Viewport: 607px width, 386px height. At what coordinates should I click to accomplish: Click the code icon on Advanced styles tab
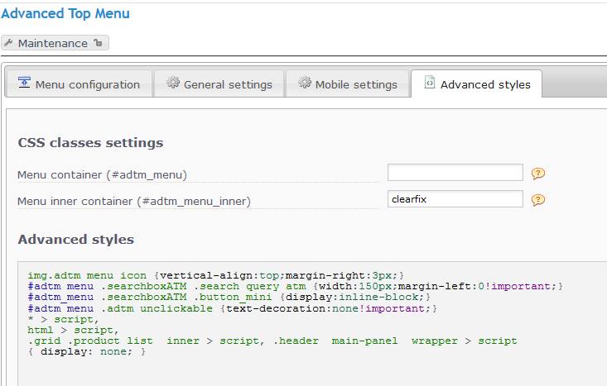pos(429,83)
